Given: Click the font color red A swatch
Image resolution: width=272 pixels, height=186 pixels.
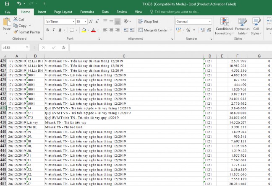Looking at the screenshot, I should 92,30.
